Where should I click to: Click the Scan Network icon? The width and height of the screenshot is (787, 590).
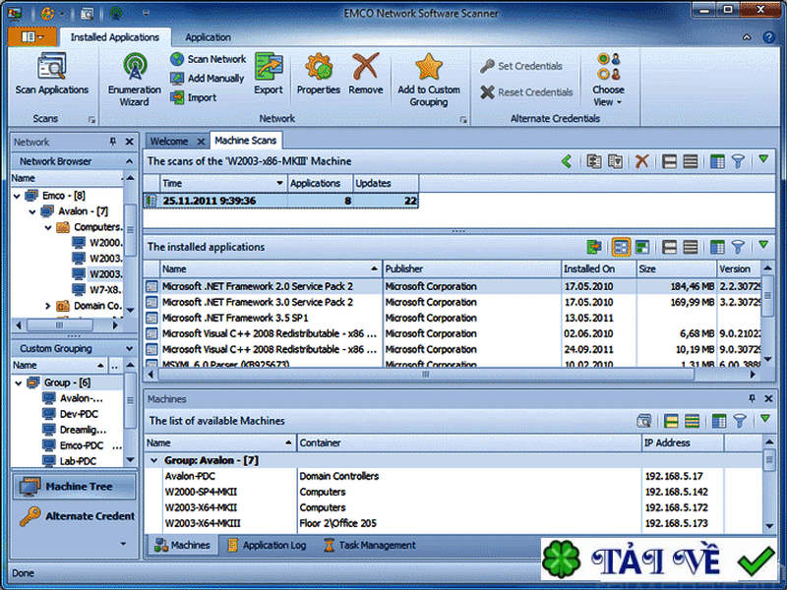(178, 59)
